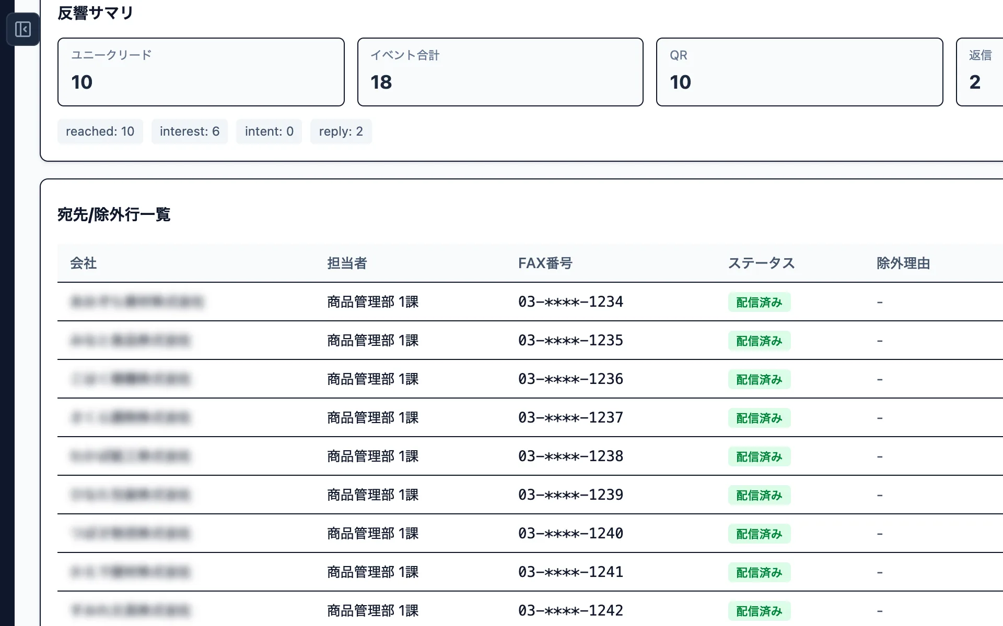Click the intent: 0 chip
This screenshot has width=1003, height=626.
click(x=269, y=131)
